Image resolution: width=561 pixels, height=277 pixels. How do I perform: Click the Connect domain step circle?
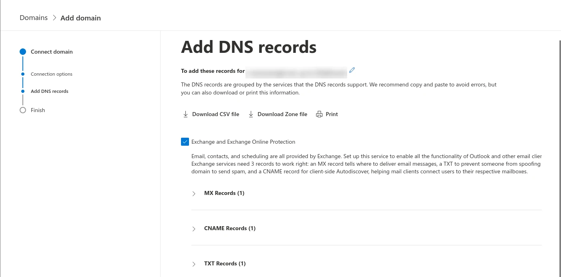click(x=23, y=52)
